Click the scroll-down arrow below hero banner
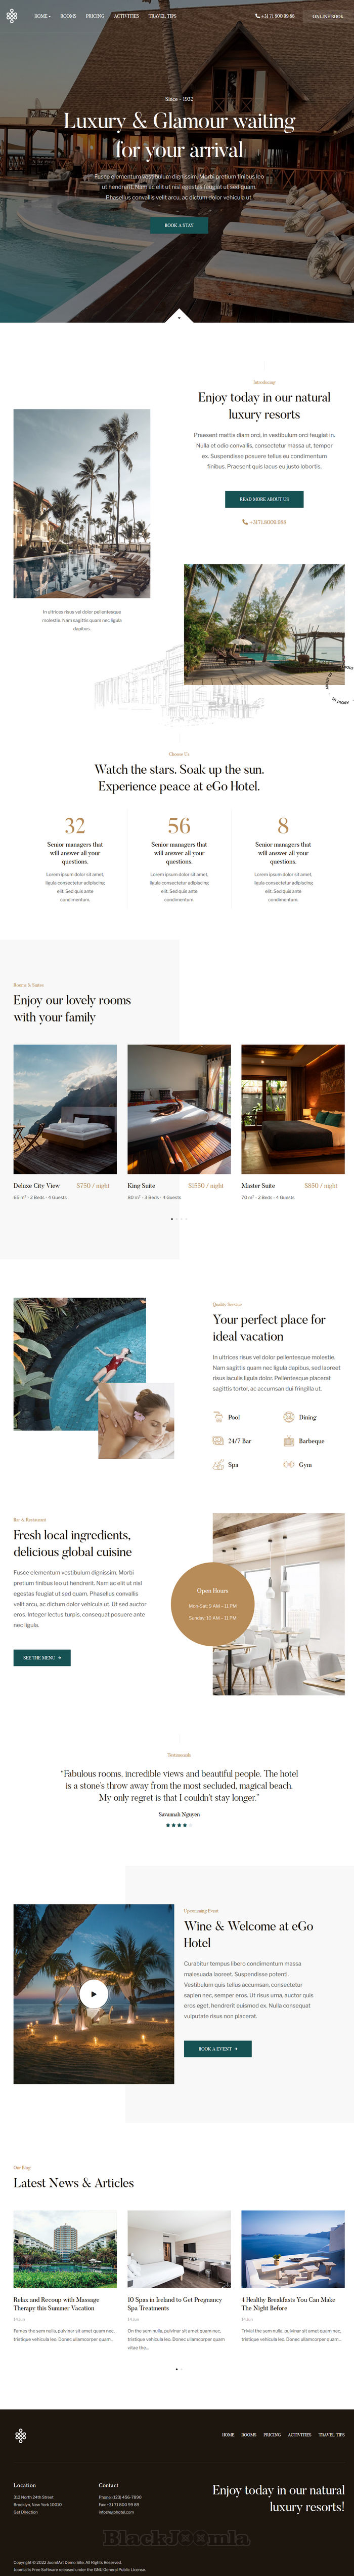 pos(179,317)
